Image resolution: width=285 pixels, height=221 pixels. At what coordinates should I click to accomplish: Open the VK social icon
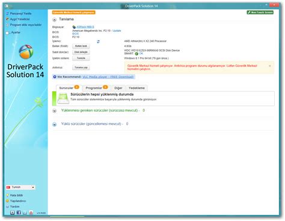pyautogui.click(x=13, y=213)
